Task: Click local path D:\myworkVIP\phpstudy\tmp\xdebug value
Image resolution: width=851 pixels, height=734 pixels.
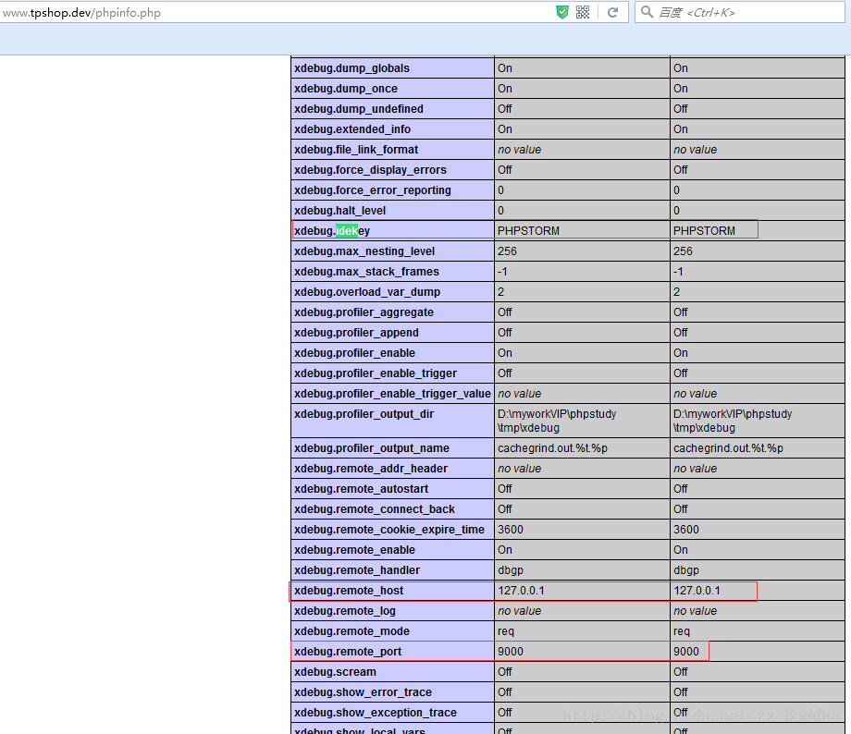Action: (x=557, y=421)
